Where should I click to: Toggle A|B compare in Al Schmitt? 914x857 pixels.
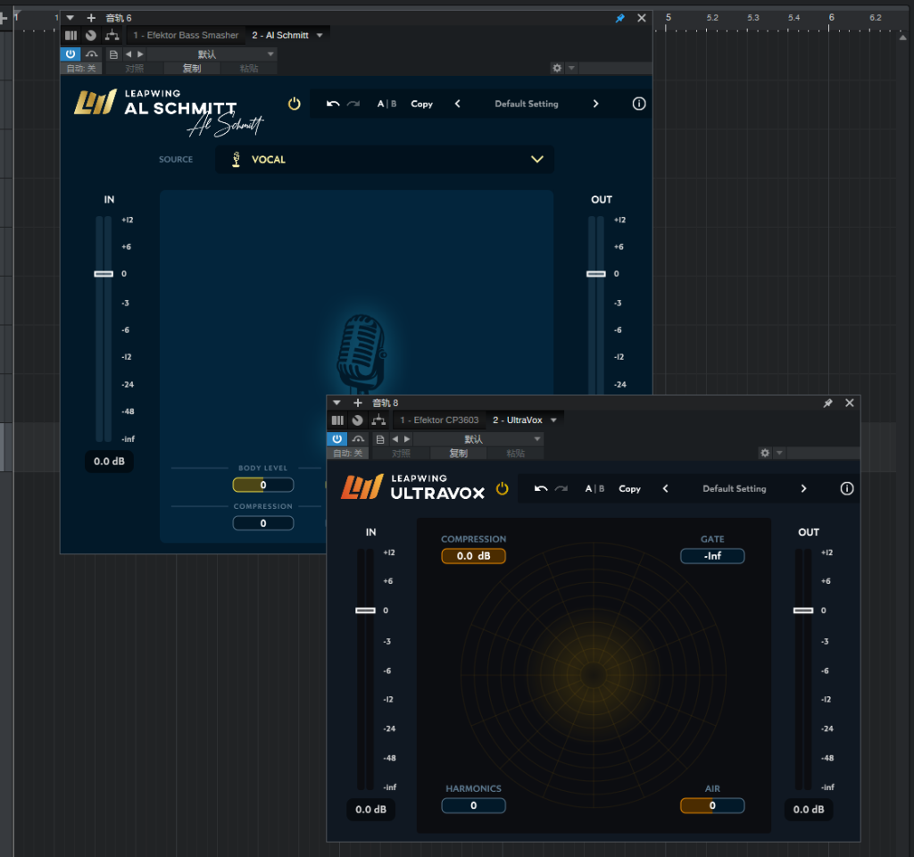(x=386, y=104)
